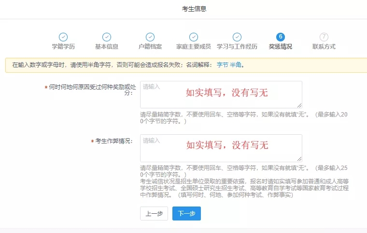The height and width of the screenshot is (233, 367).
Task: Open the 半角 explanation link
Action: click(235, 65)
